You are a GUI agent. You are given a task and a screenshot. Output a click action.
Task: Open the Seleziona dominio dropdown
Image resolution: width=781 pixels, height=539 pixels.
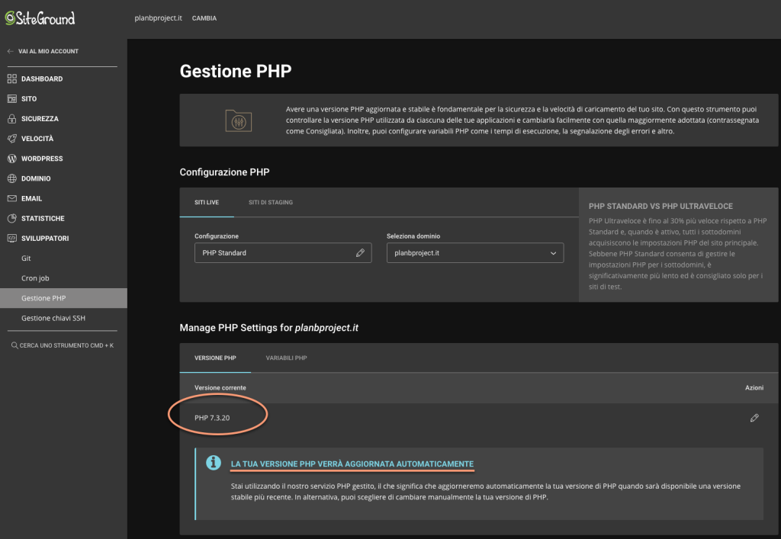475,253
